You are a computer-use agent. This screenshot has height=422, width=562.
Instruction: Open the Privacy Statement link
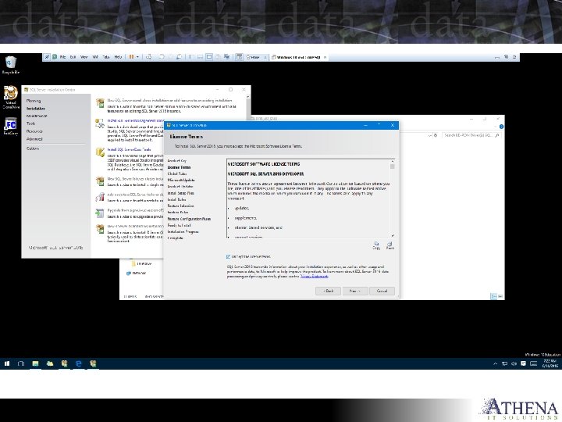(314, 277)
